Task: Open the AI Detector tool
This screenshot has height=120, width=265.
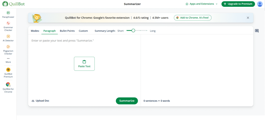Action: [8, 38]
